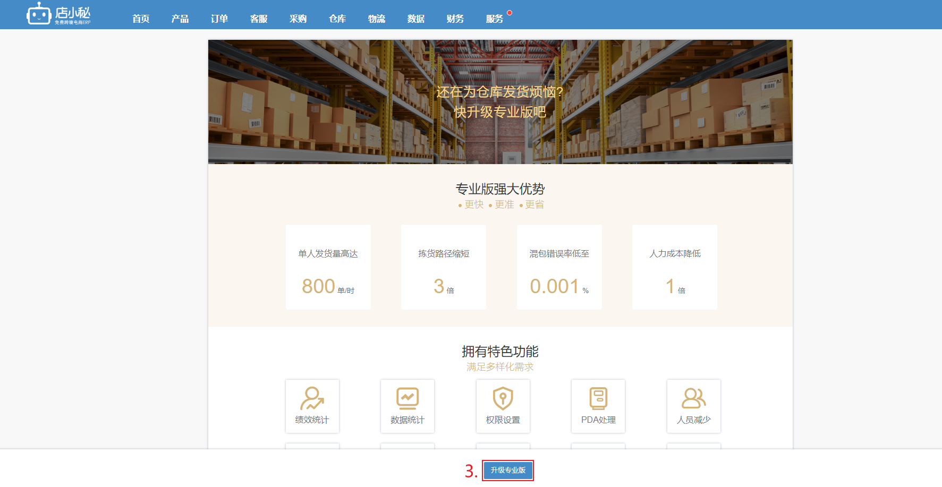Viewport: 942px width, 487px height.
Task: Click the 人员减少 people icon
Action: (694, 398)
